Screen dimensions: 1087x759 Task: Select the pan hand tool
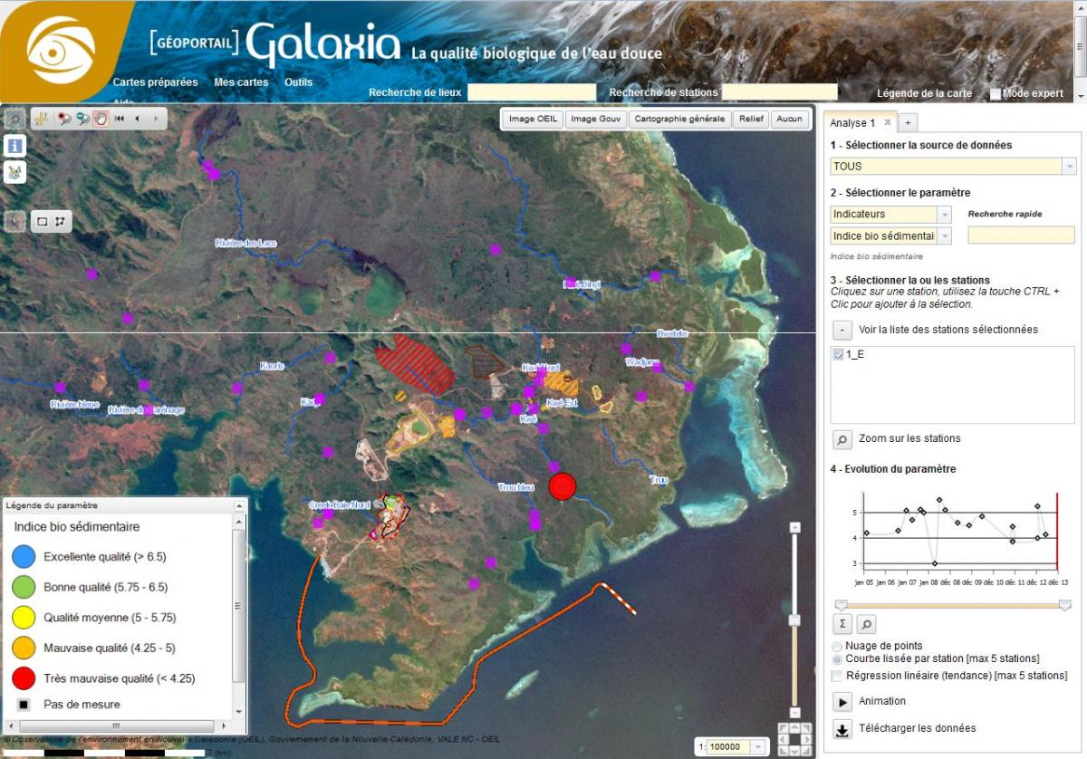coord(100,119)
